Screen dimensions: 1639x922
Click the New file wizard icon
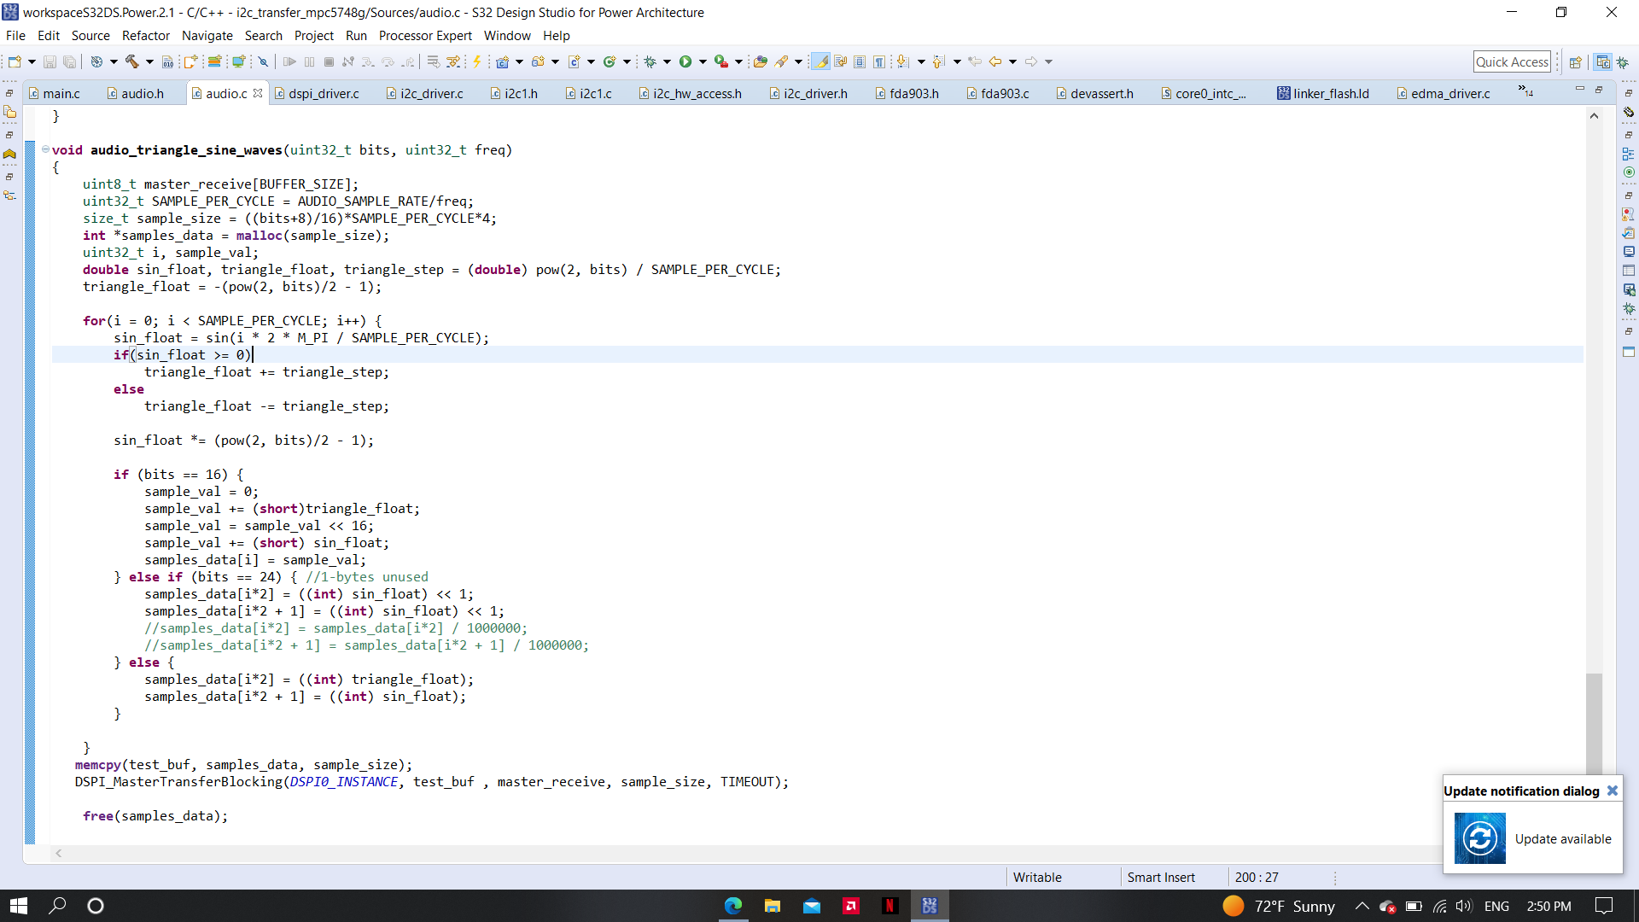click(x=15, y=61)
